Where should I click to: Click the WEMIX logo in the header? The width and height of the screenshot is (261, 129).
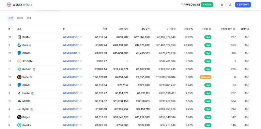pyautogui.click(x=9, y=5)
